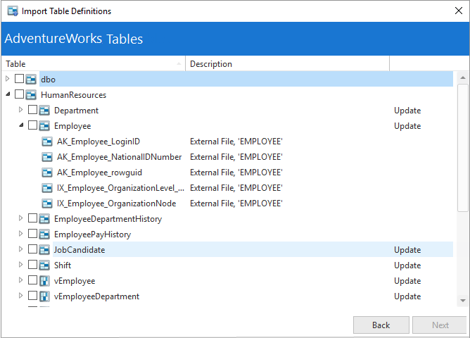Expand the EmployeeDepartmentHistory node

[x=21, y=219]
